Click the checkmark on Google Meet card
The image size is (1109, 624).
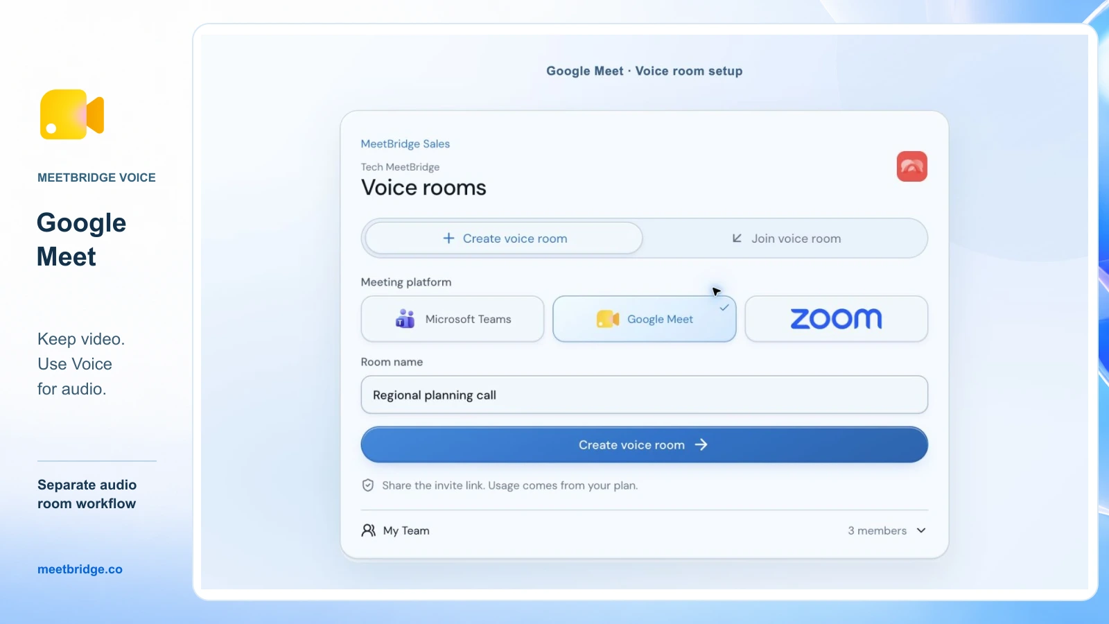[724, 307]
